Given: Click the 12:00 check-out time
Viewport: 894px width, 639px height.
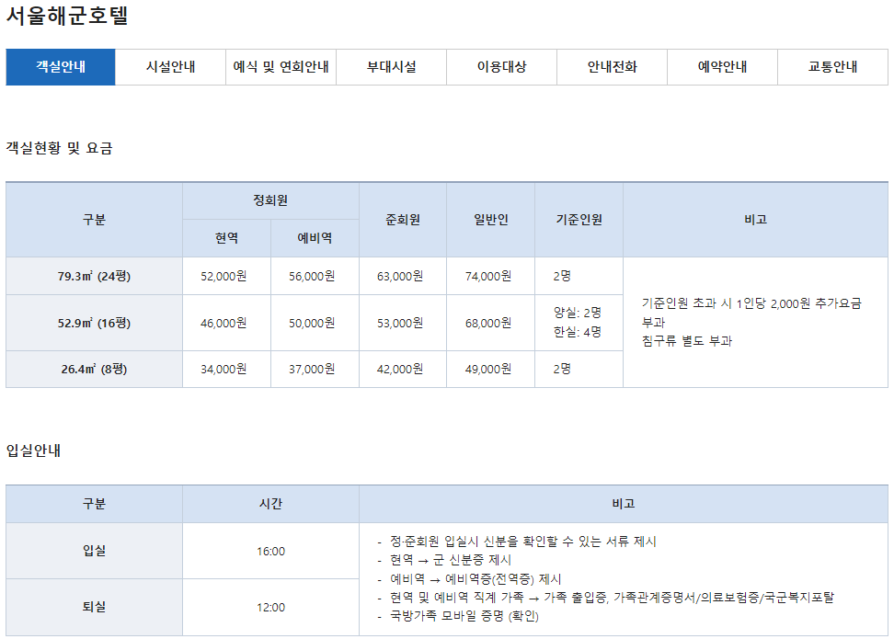Looking at the screenshot, I should pyautogui.click(x=270, y=608).
